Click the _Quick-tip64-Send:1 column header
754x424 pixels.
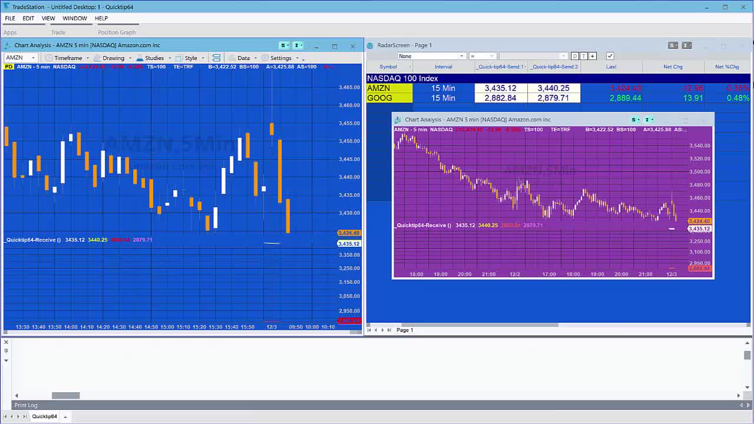point(501,67)
